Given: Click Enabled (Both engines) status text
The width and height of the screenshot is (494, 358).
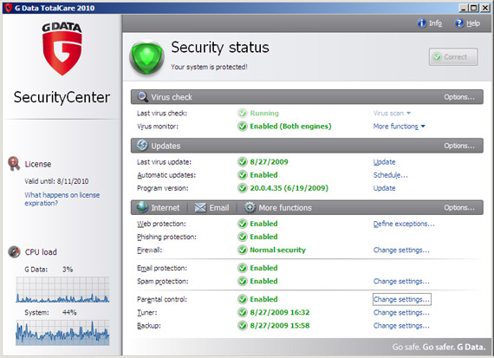Looking at the screenshot, I should [x=290, y=127].
